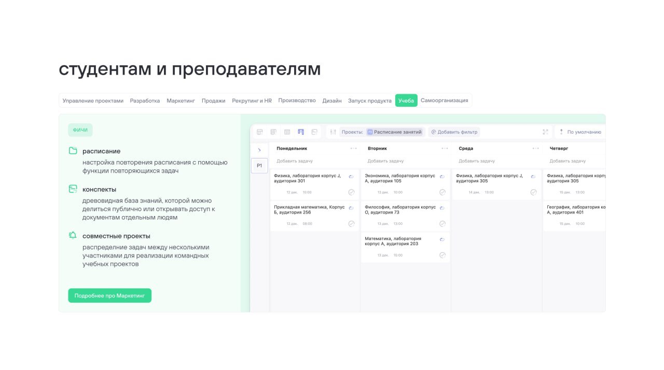Switch to the Маркетинг tab
The height and width of the screenshot is (370, 664).
(x=181, y=101)
